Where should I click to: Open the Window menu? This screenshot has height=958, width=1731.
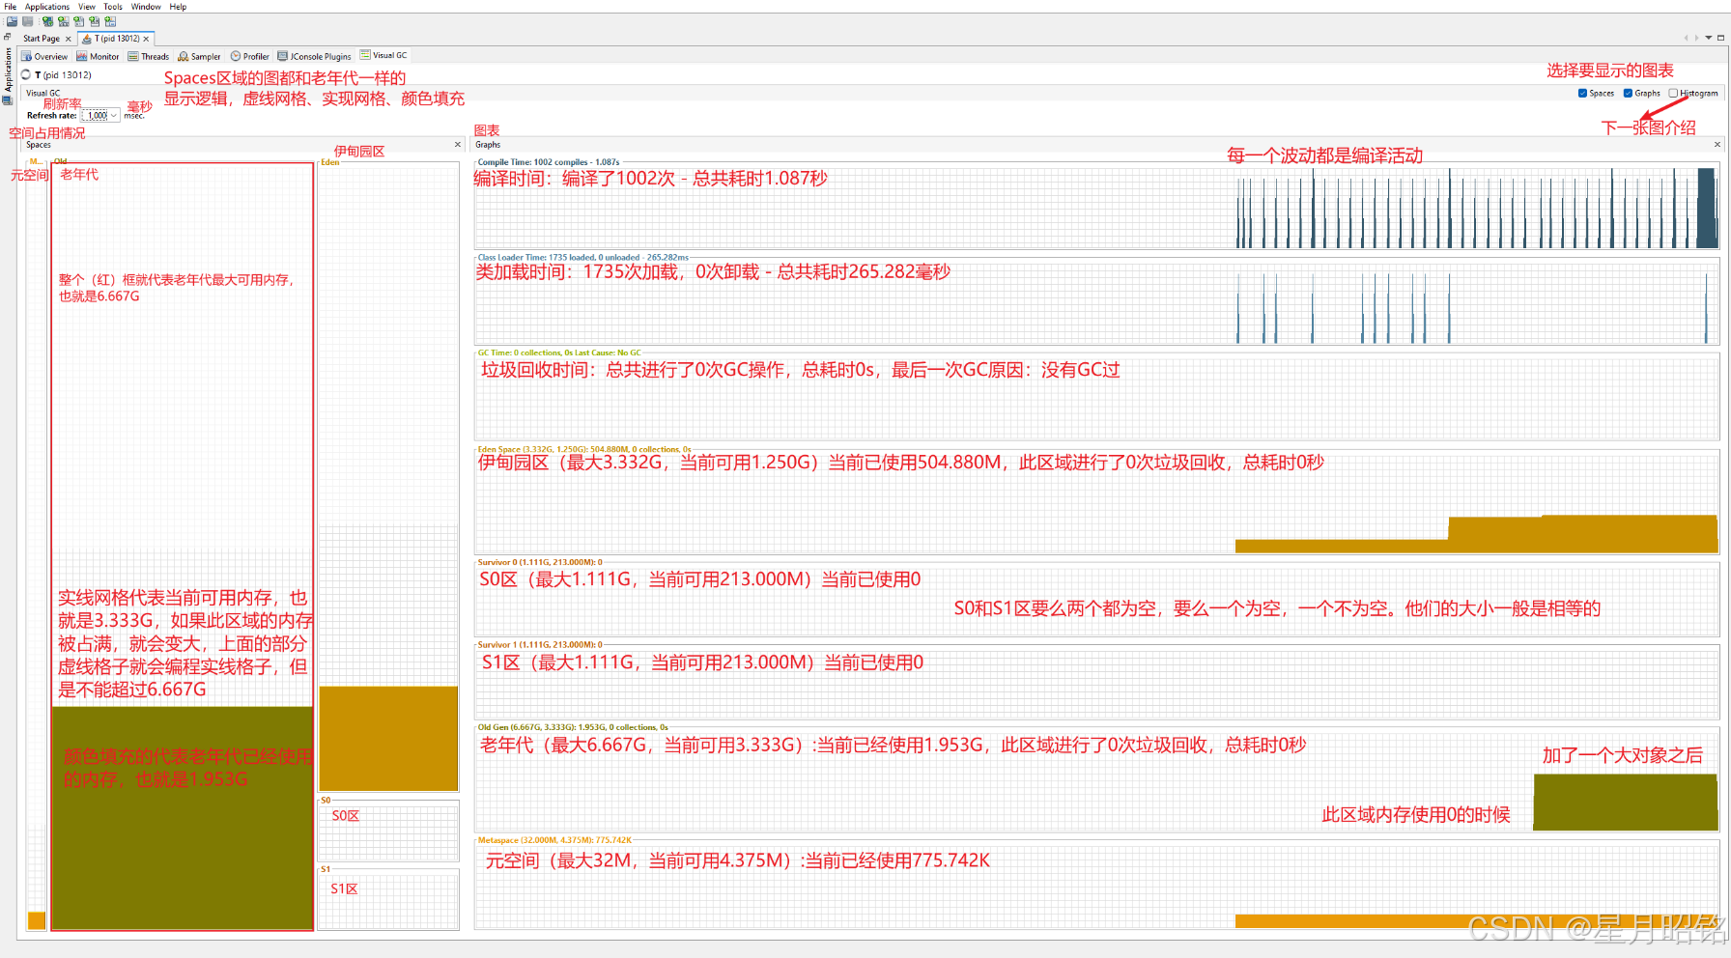pos(146,7)
